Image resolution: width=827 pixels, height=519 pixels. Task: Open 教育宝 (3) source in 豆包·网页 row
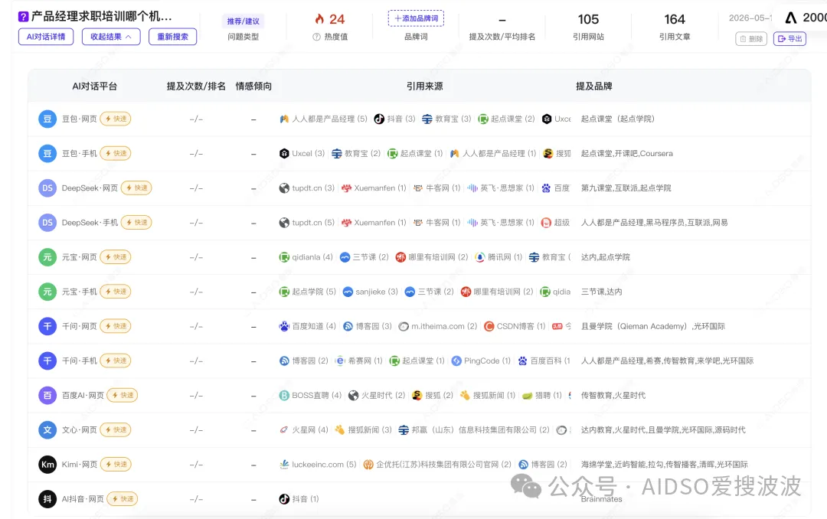446,119
